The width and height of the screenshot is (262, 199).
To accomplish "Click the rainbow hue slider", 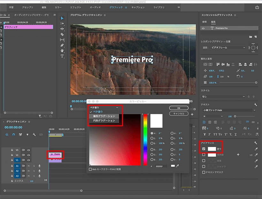I will tap(145, 140).
